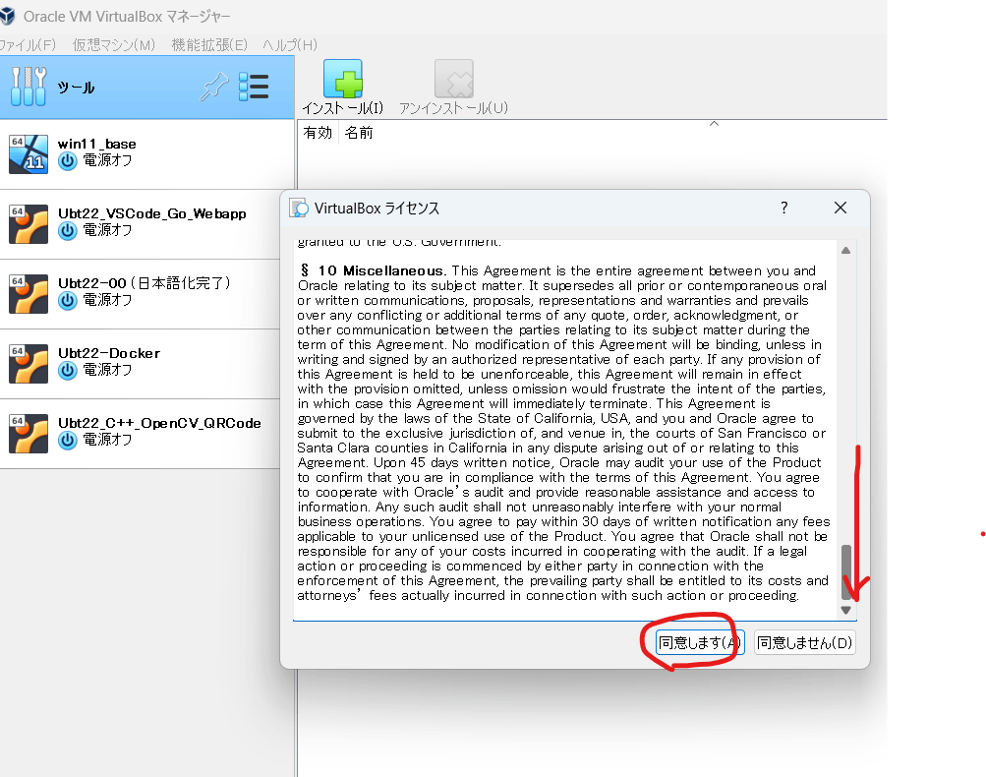
Task: Click the 名前 column header
Action: [359, 133]
